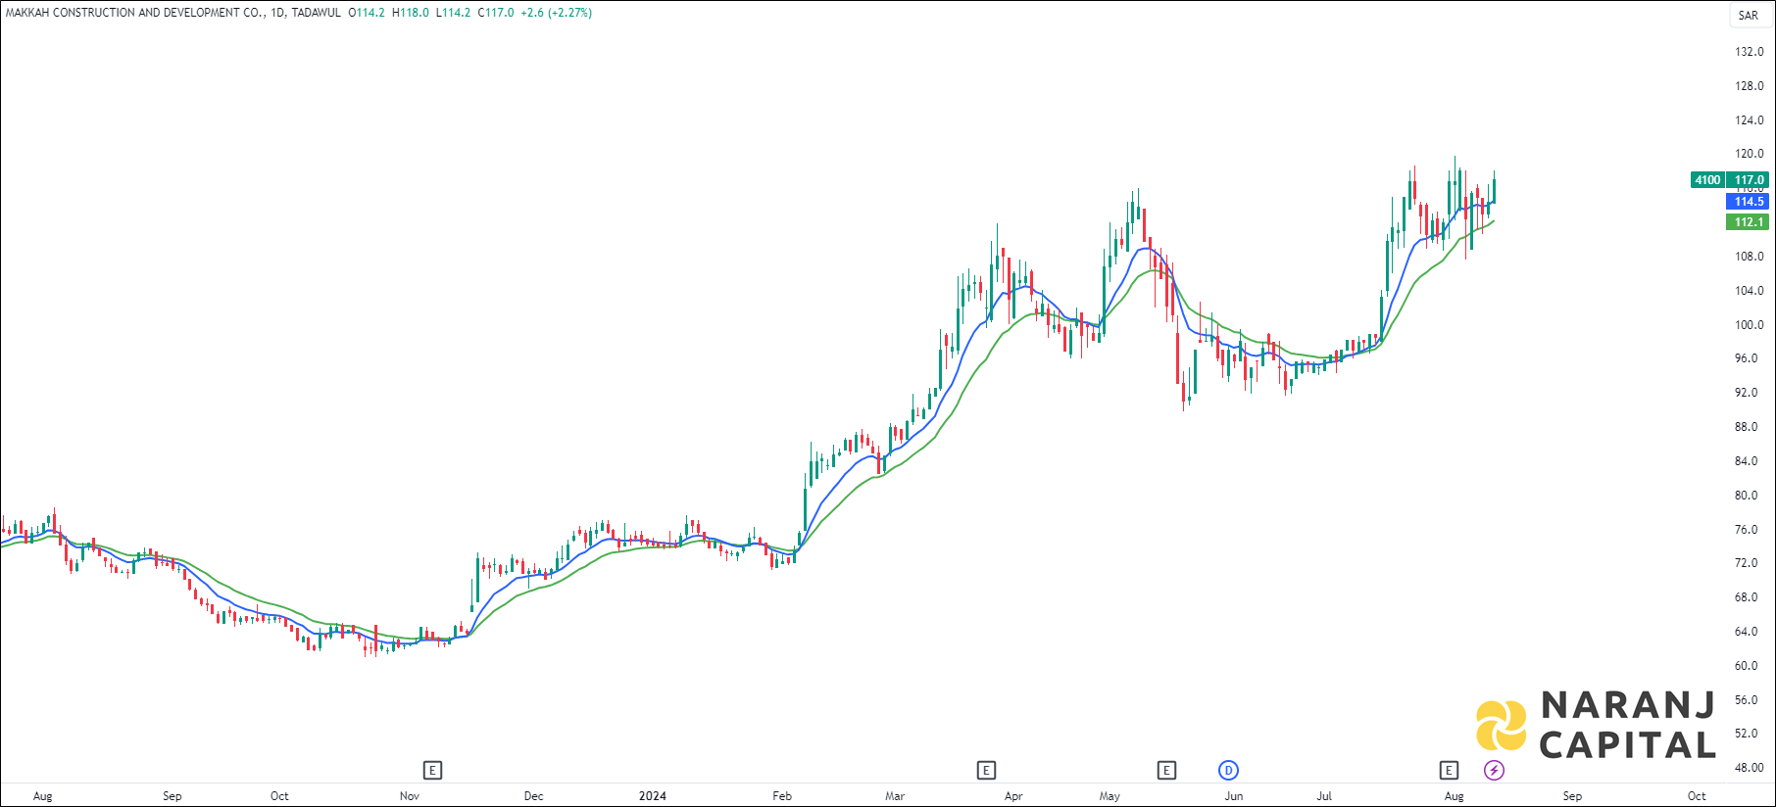
Task: Open the earnings E marker above Nov
Action: coord(432,770)
